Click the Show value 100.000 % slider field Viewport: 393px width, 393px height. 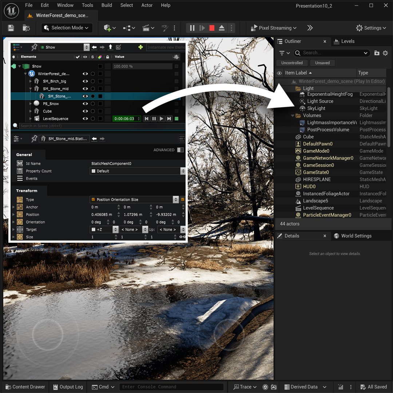click(x=142, y=66)
